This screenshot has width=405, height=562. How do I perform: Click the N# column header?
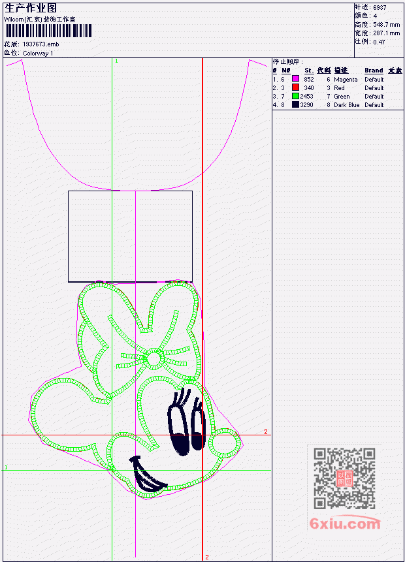[286, 70]
